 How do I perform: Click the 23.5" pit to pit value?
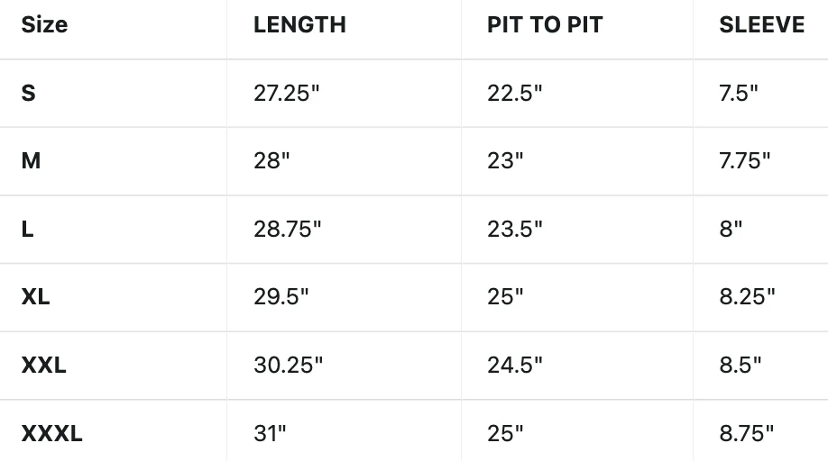(514, 230)
